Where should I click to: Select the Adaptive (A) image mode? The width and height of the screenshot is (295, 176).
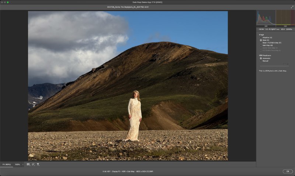click(266, 37)
